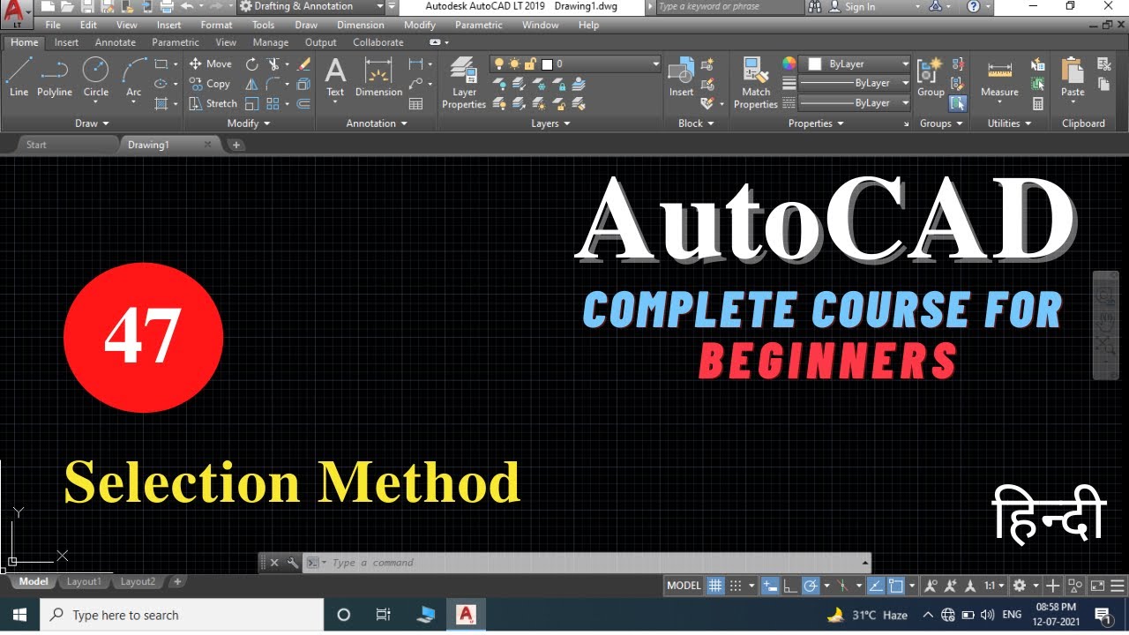The width and height of the screenshot is (1129, 635).
Task: Open the Insert ribbon tab
Action: click(66, 42)
